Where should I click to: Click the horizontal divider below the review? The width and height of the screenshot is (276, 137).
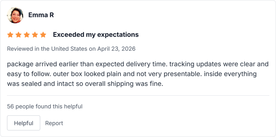(x=138, y=95)
